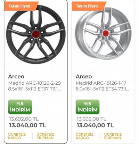139x144 pixels.
Task: Select the 13.040,00 TL price on the left card
Action: 28,125
